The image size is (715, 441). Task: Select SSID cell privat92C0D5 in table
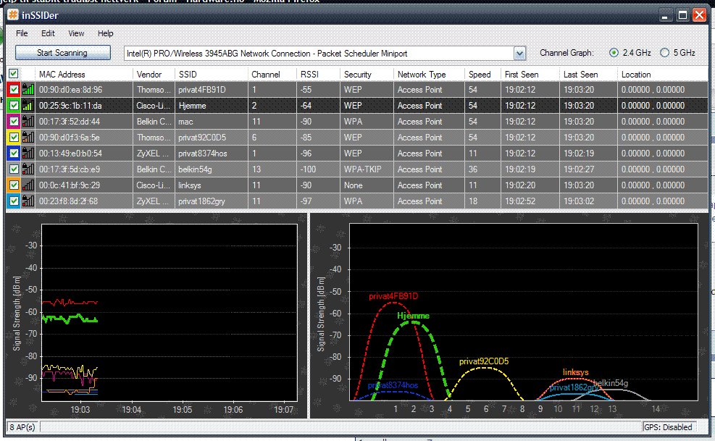202,138
